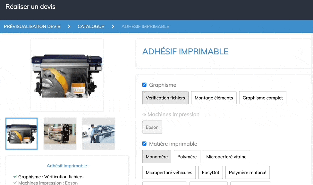The height and width of the screenshot is (185, 313).
Task: Click the large Epson printer product image
Action: coord(67,76)
